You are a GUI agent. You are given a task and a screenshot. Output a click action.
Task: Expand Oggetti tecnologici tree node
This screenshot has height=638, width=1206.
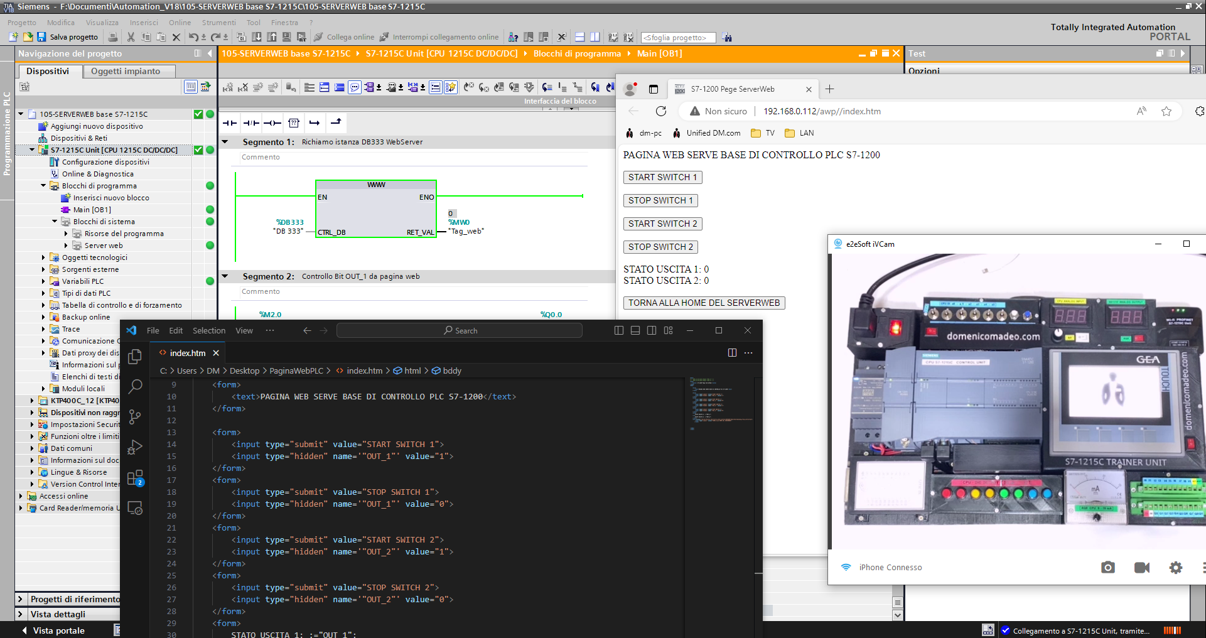[43, 257]
